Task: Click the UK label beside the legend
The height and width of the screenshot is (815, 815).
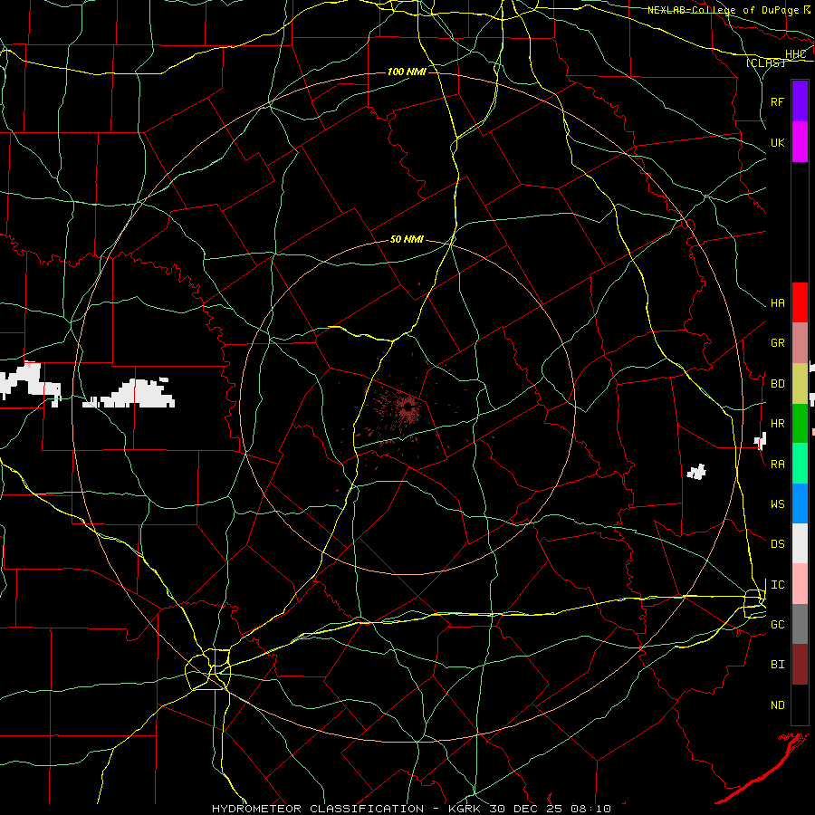Action: click(777, 142)
